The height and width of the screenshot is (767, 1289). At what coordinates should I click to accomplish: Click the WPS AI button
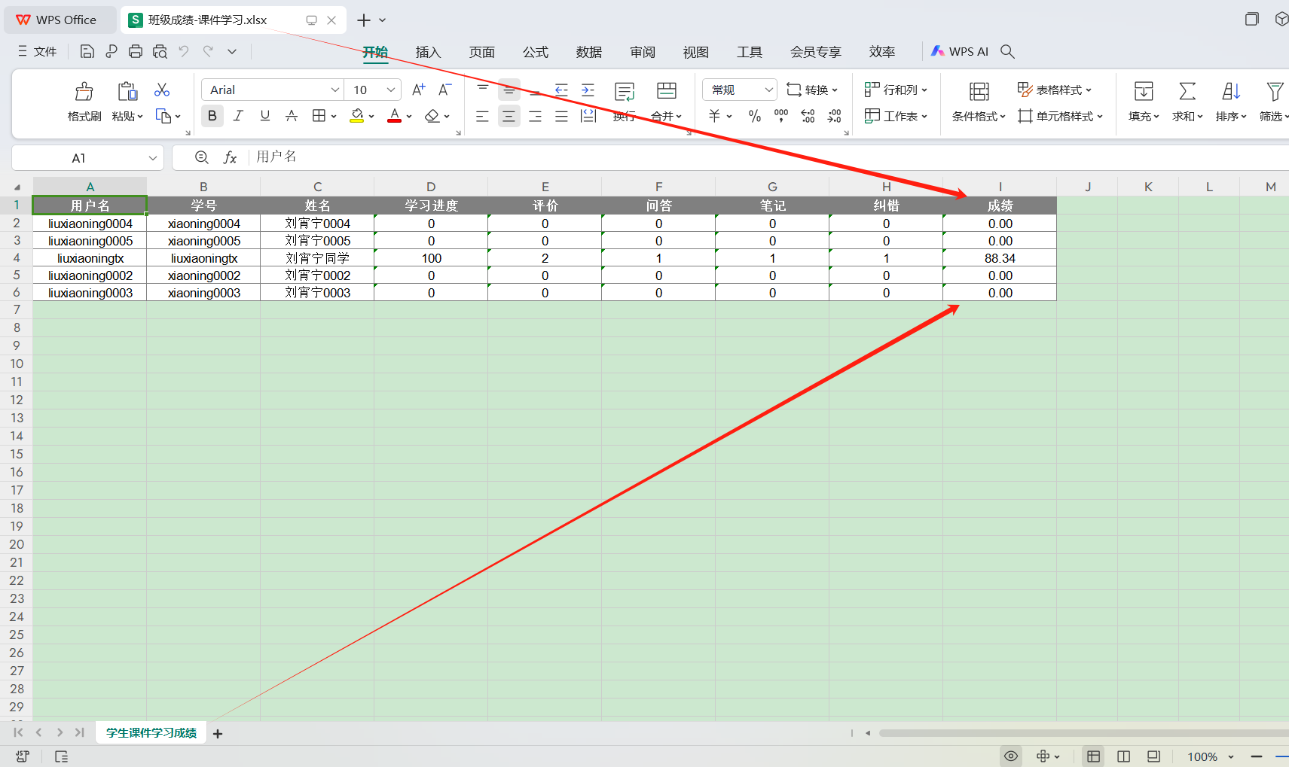959,51
